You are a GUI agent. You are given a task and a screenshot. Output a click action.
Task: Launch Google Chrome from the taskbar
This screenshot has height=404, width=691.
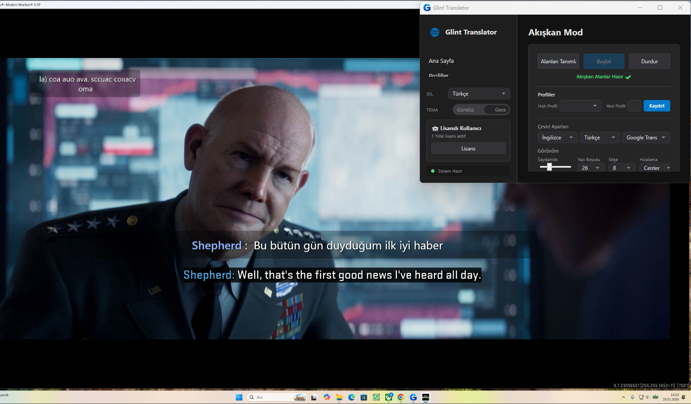point(401,397)
